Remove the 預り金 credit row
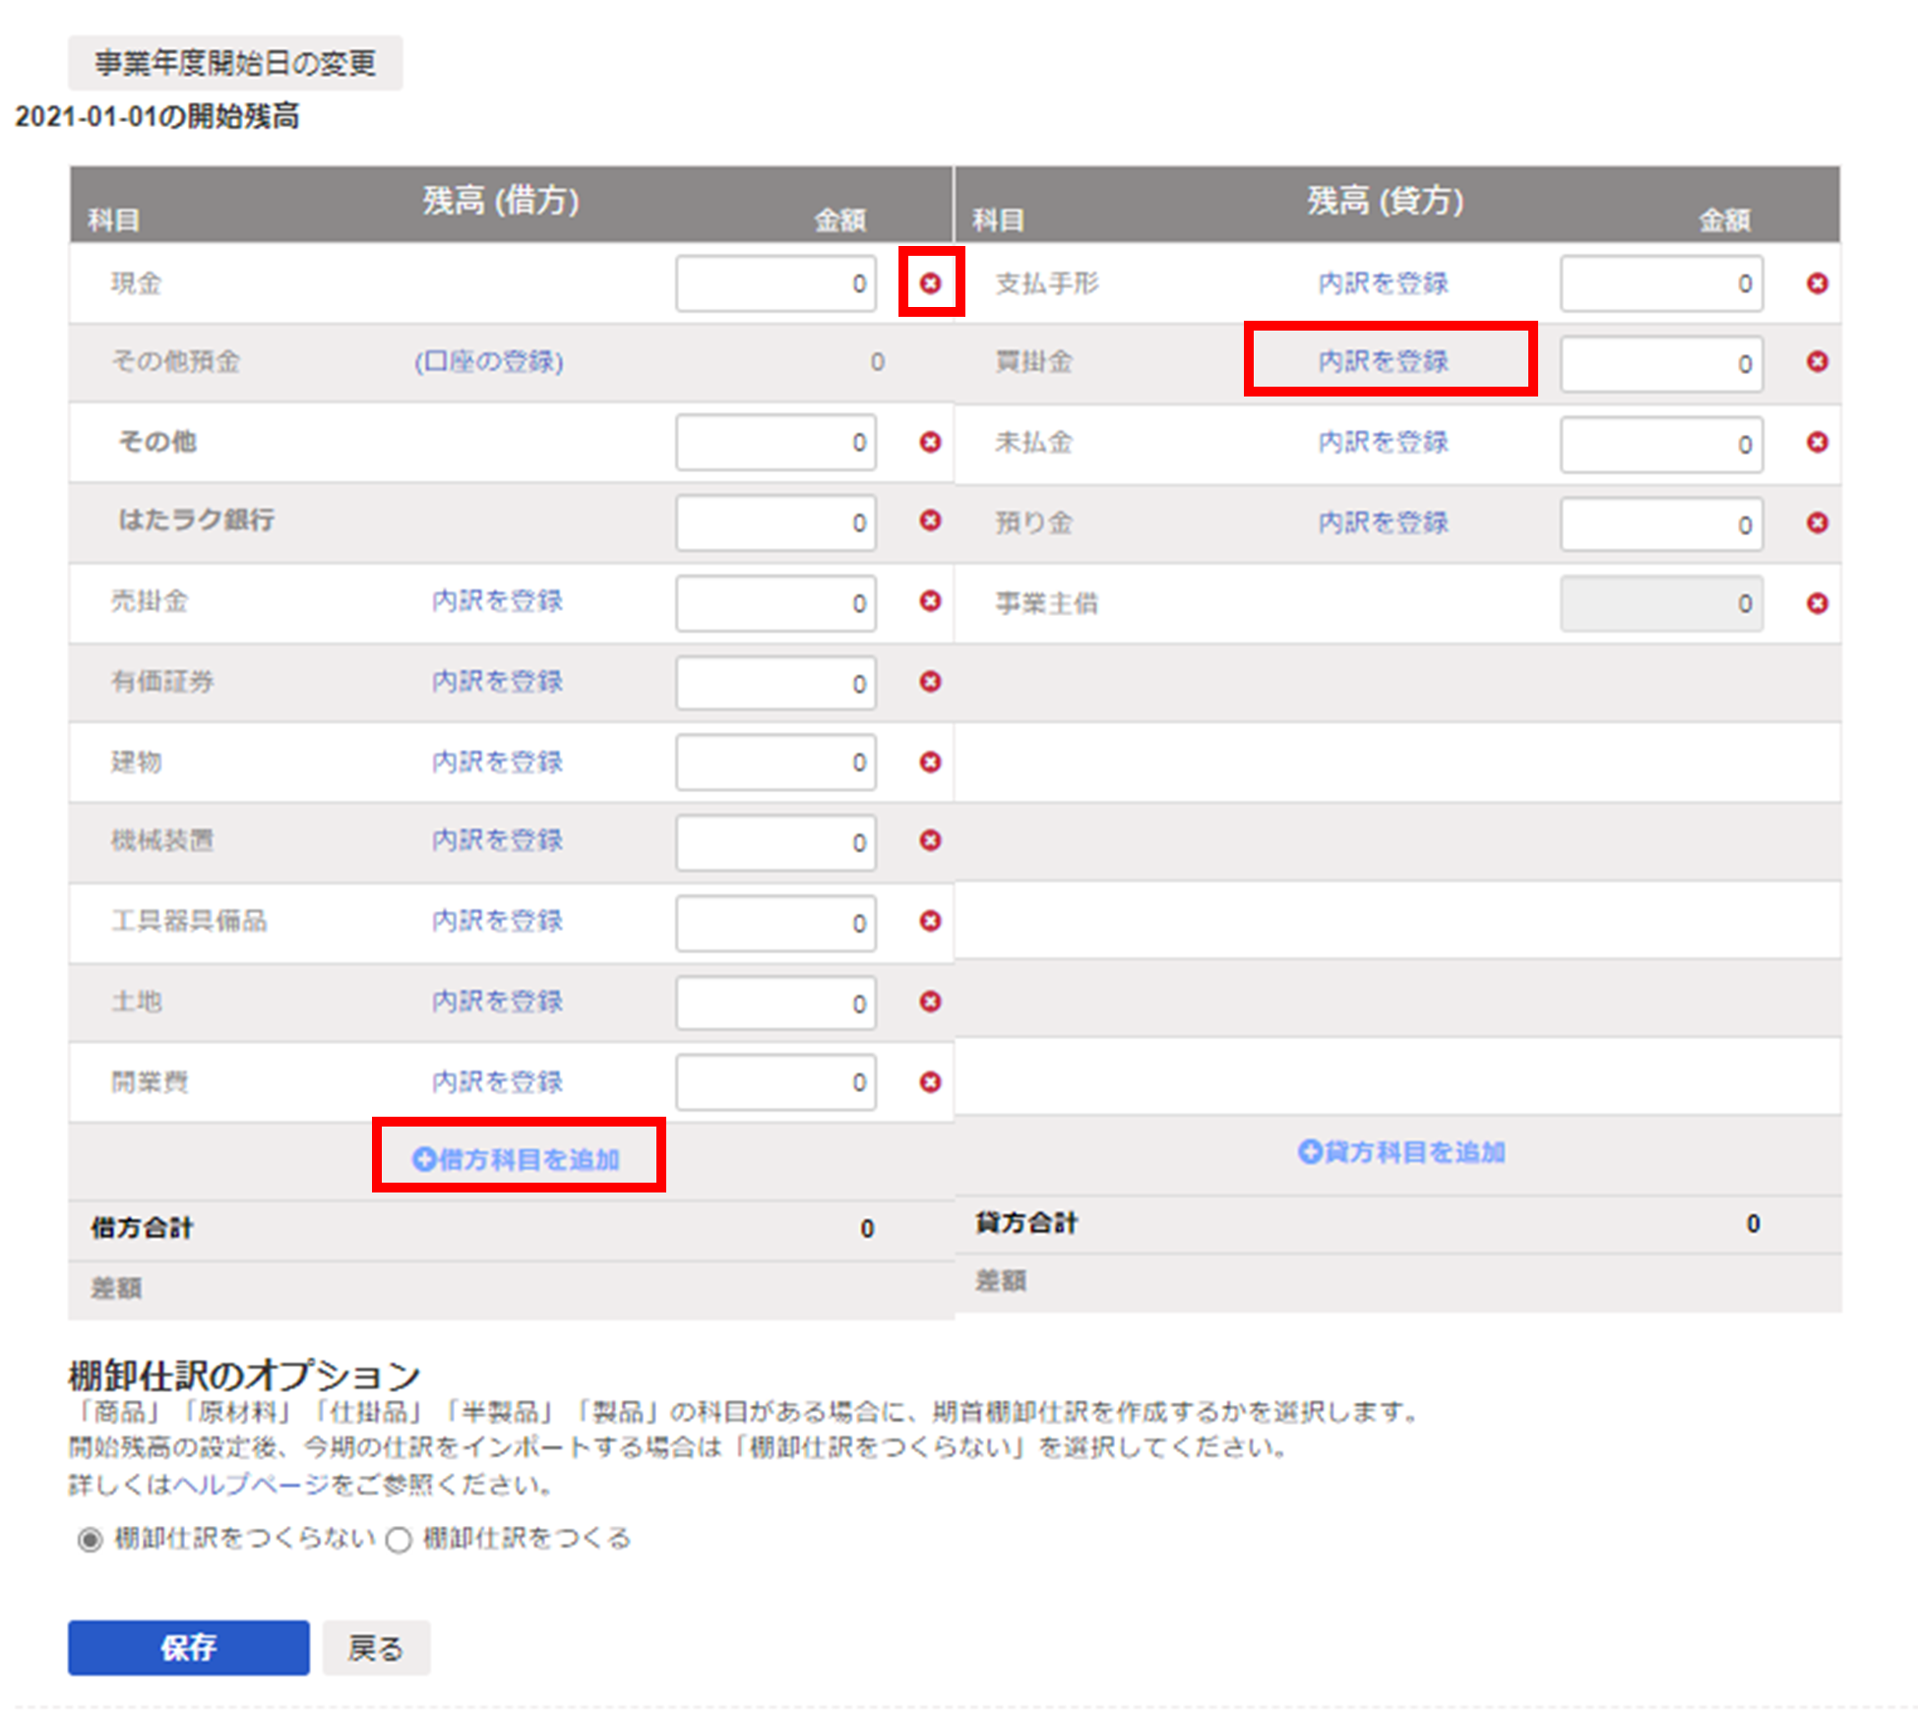This screenshot has height=1711, width=1918. click(1818, 522)
